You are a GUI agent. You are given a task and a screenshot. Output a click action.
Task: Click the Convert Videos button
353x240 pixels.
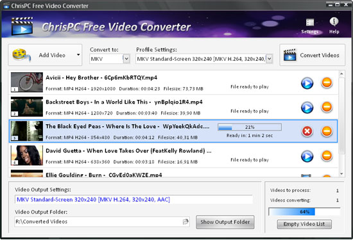click(313, 55)
